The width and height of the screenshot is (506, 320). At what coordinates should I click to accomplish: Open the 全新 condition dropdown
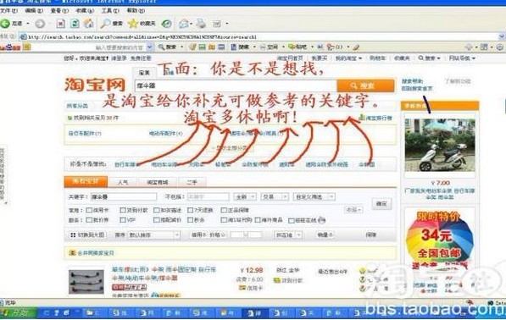246,196
